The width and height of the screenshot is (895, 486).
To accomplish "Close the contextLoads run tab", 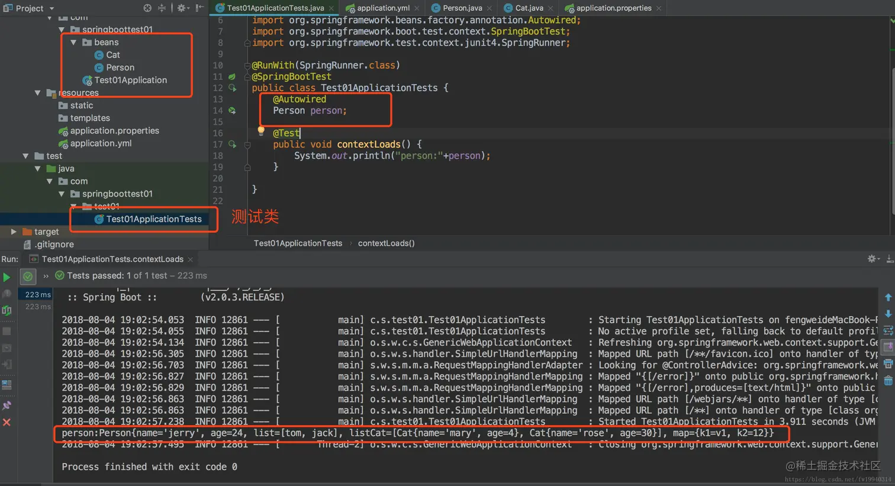I will click(x=190, y=259).
